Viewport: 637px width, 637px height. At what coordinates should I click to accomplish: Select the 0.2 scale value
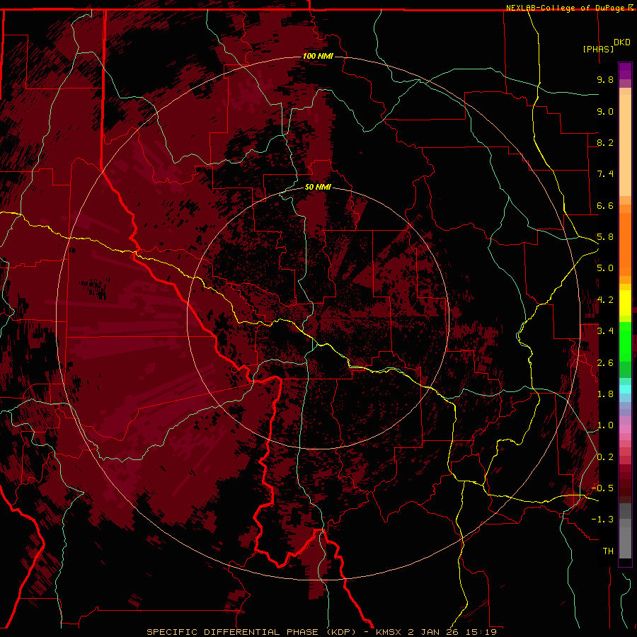[x=605, y=457]
